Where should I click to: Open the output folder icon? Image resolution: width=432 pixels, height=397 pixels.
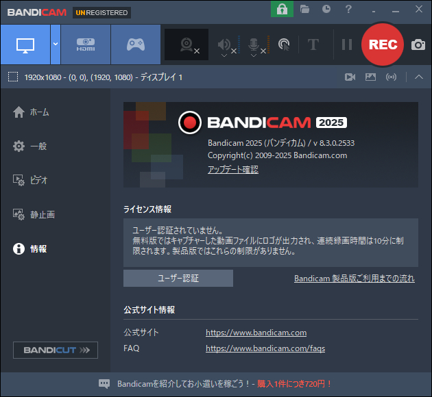[305, 10]
